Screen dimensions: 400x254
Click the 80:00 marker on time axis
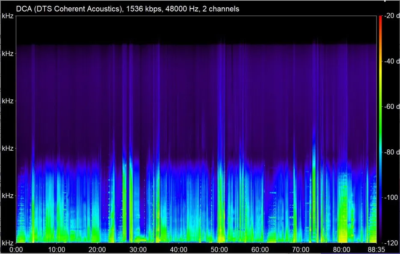coord(341,249)
